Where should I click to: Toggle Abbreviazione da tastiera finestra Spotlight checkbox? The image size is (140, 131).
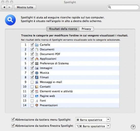coord(13,126)
